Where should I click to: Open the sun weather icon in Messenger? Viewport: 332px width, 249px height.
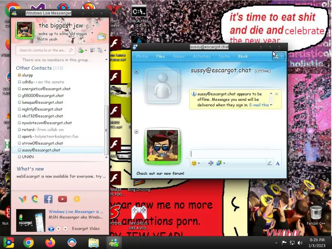77,199
